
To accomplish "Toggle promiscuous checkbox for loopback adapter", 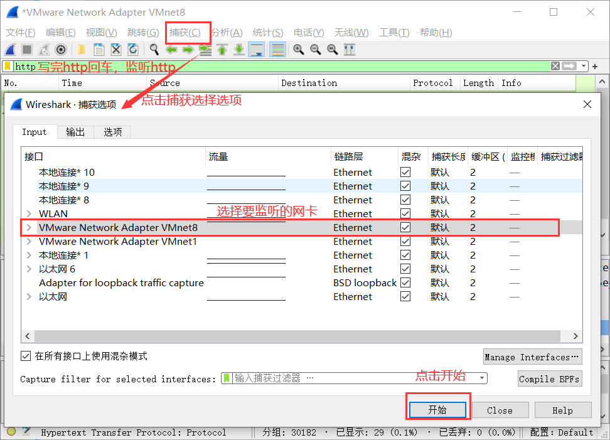I will (405, 282).
